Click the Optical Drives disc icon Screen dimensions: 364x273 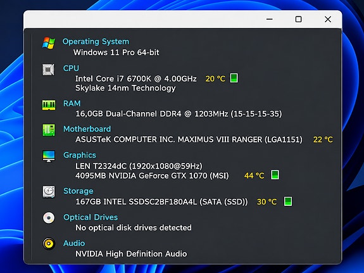[x=49, y=218]
